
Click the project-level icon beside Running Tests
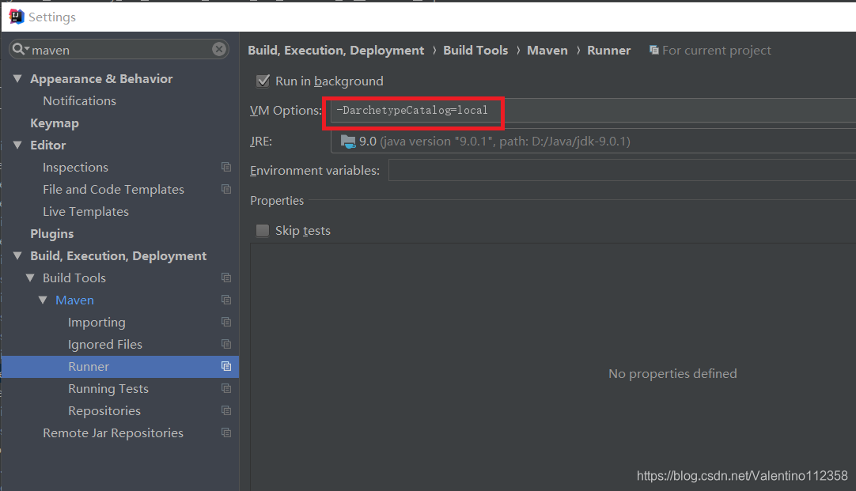point(226,388)
